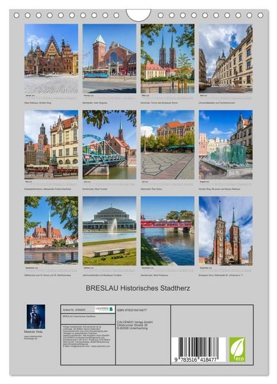Image resolution: width=277 pixels, height=384 pixels.
Task: Select the church tower and monument photo
Action: tap(51, 145)
